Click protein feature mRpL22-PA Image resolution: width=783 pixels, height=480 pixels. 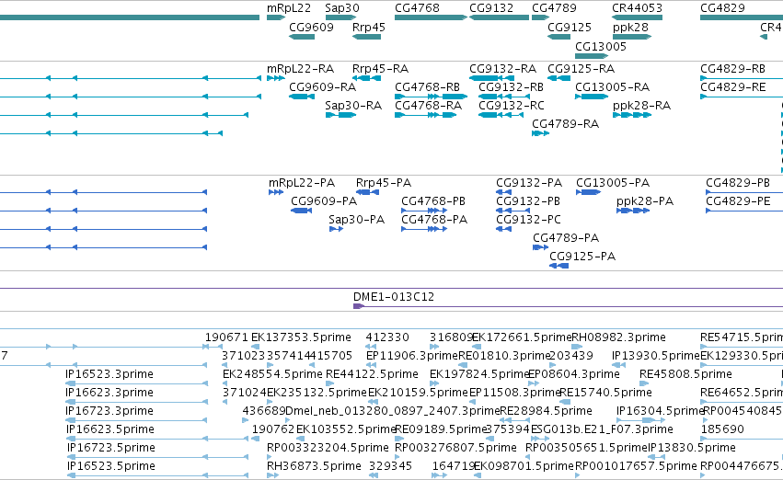pos(302,183)
